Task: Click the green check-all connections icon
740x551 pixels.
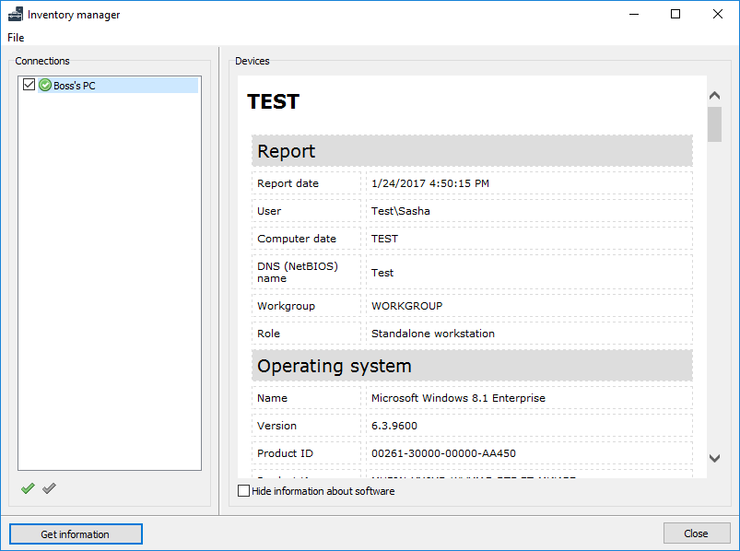Action: coord(28,488)
